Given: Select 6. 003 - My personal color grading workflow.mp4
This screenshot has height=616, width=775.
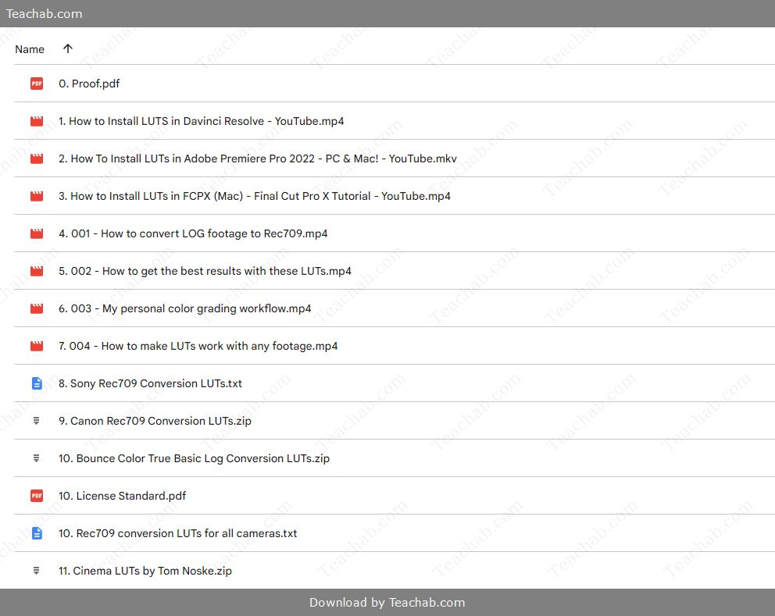Looking at the screenshot, I should 184,308.
